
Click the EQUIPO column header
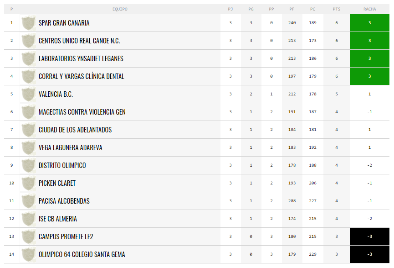(x=120, y=9)
